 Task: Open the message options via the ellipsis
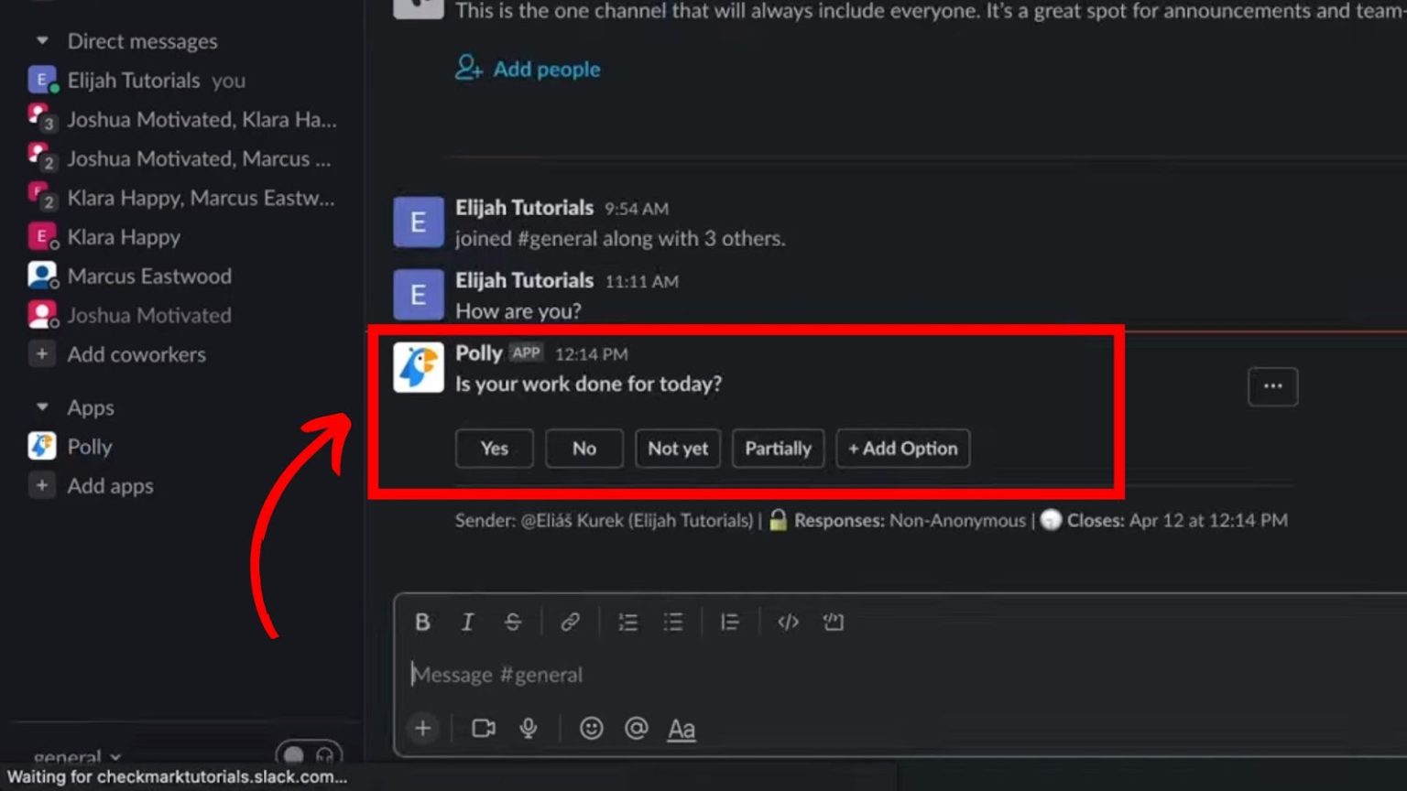(x=1272, y=386)
